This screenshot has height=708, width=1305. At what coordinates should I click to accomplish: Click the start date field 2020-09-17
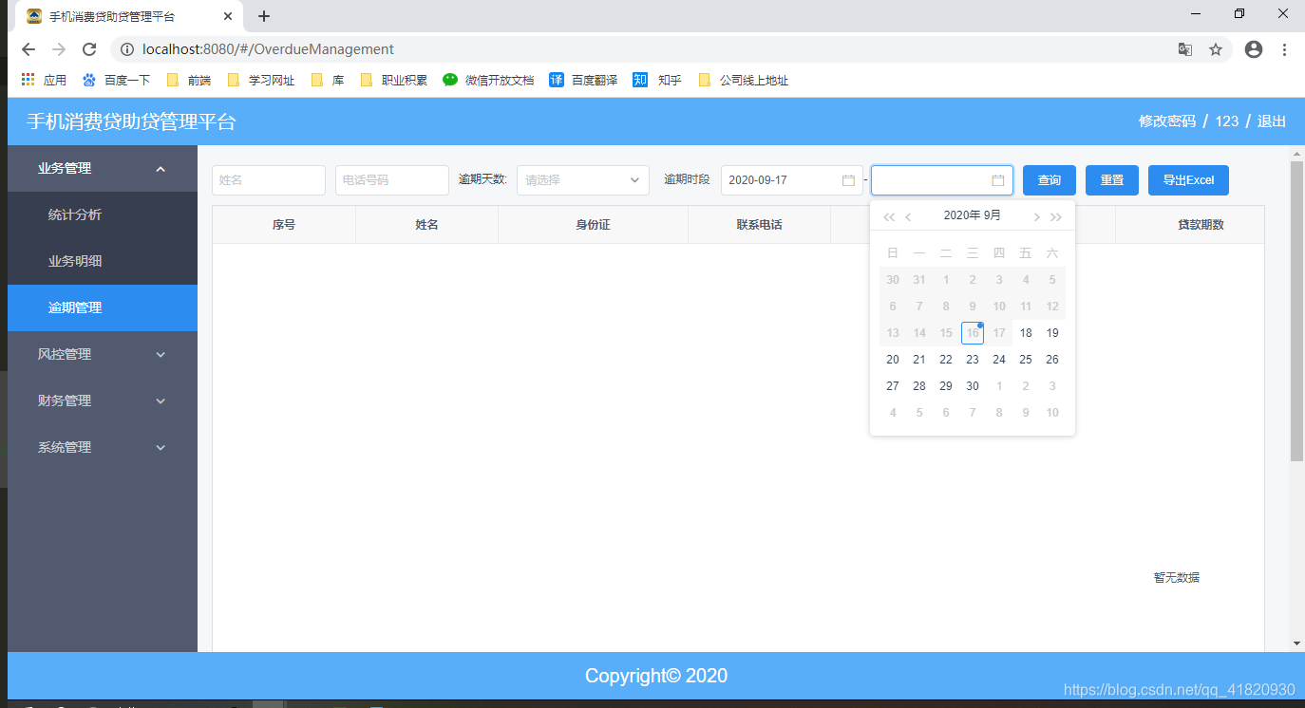792,180
